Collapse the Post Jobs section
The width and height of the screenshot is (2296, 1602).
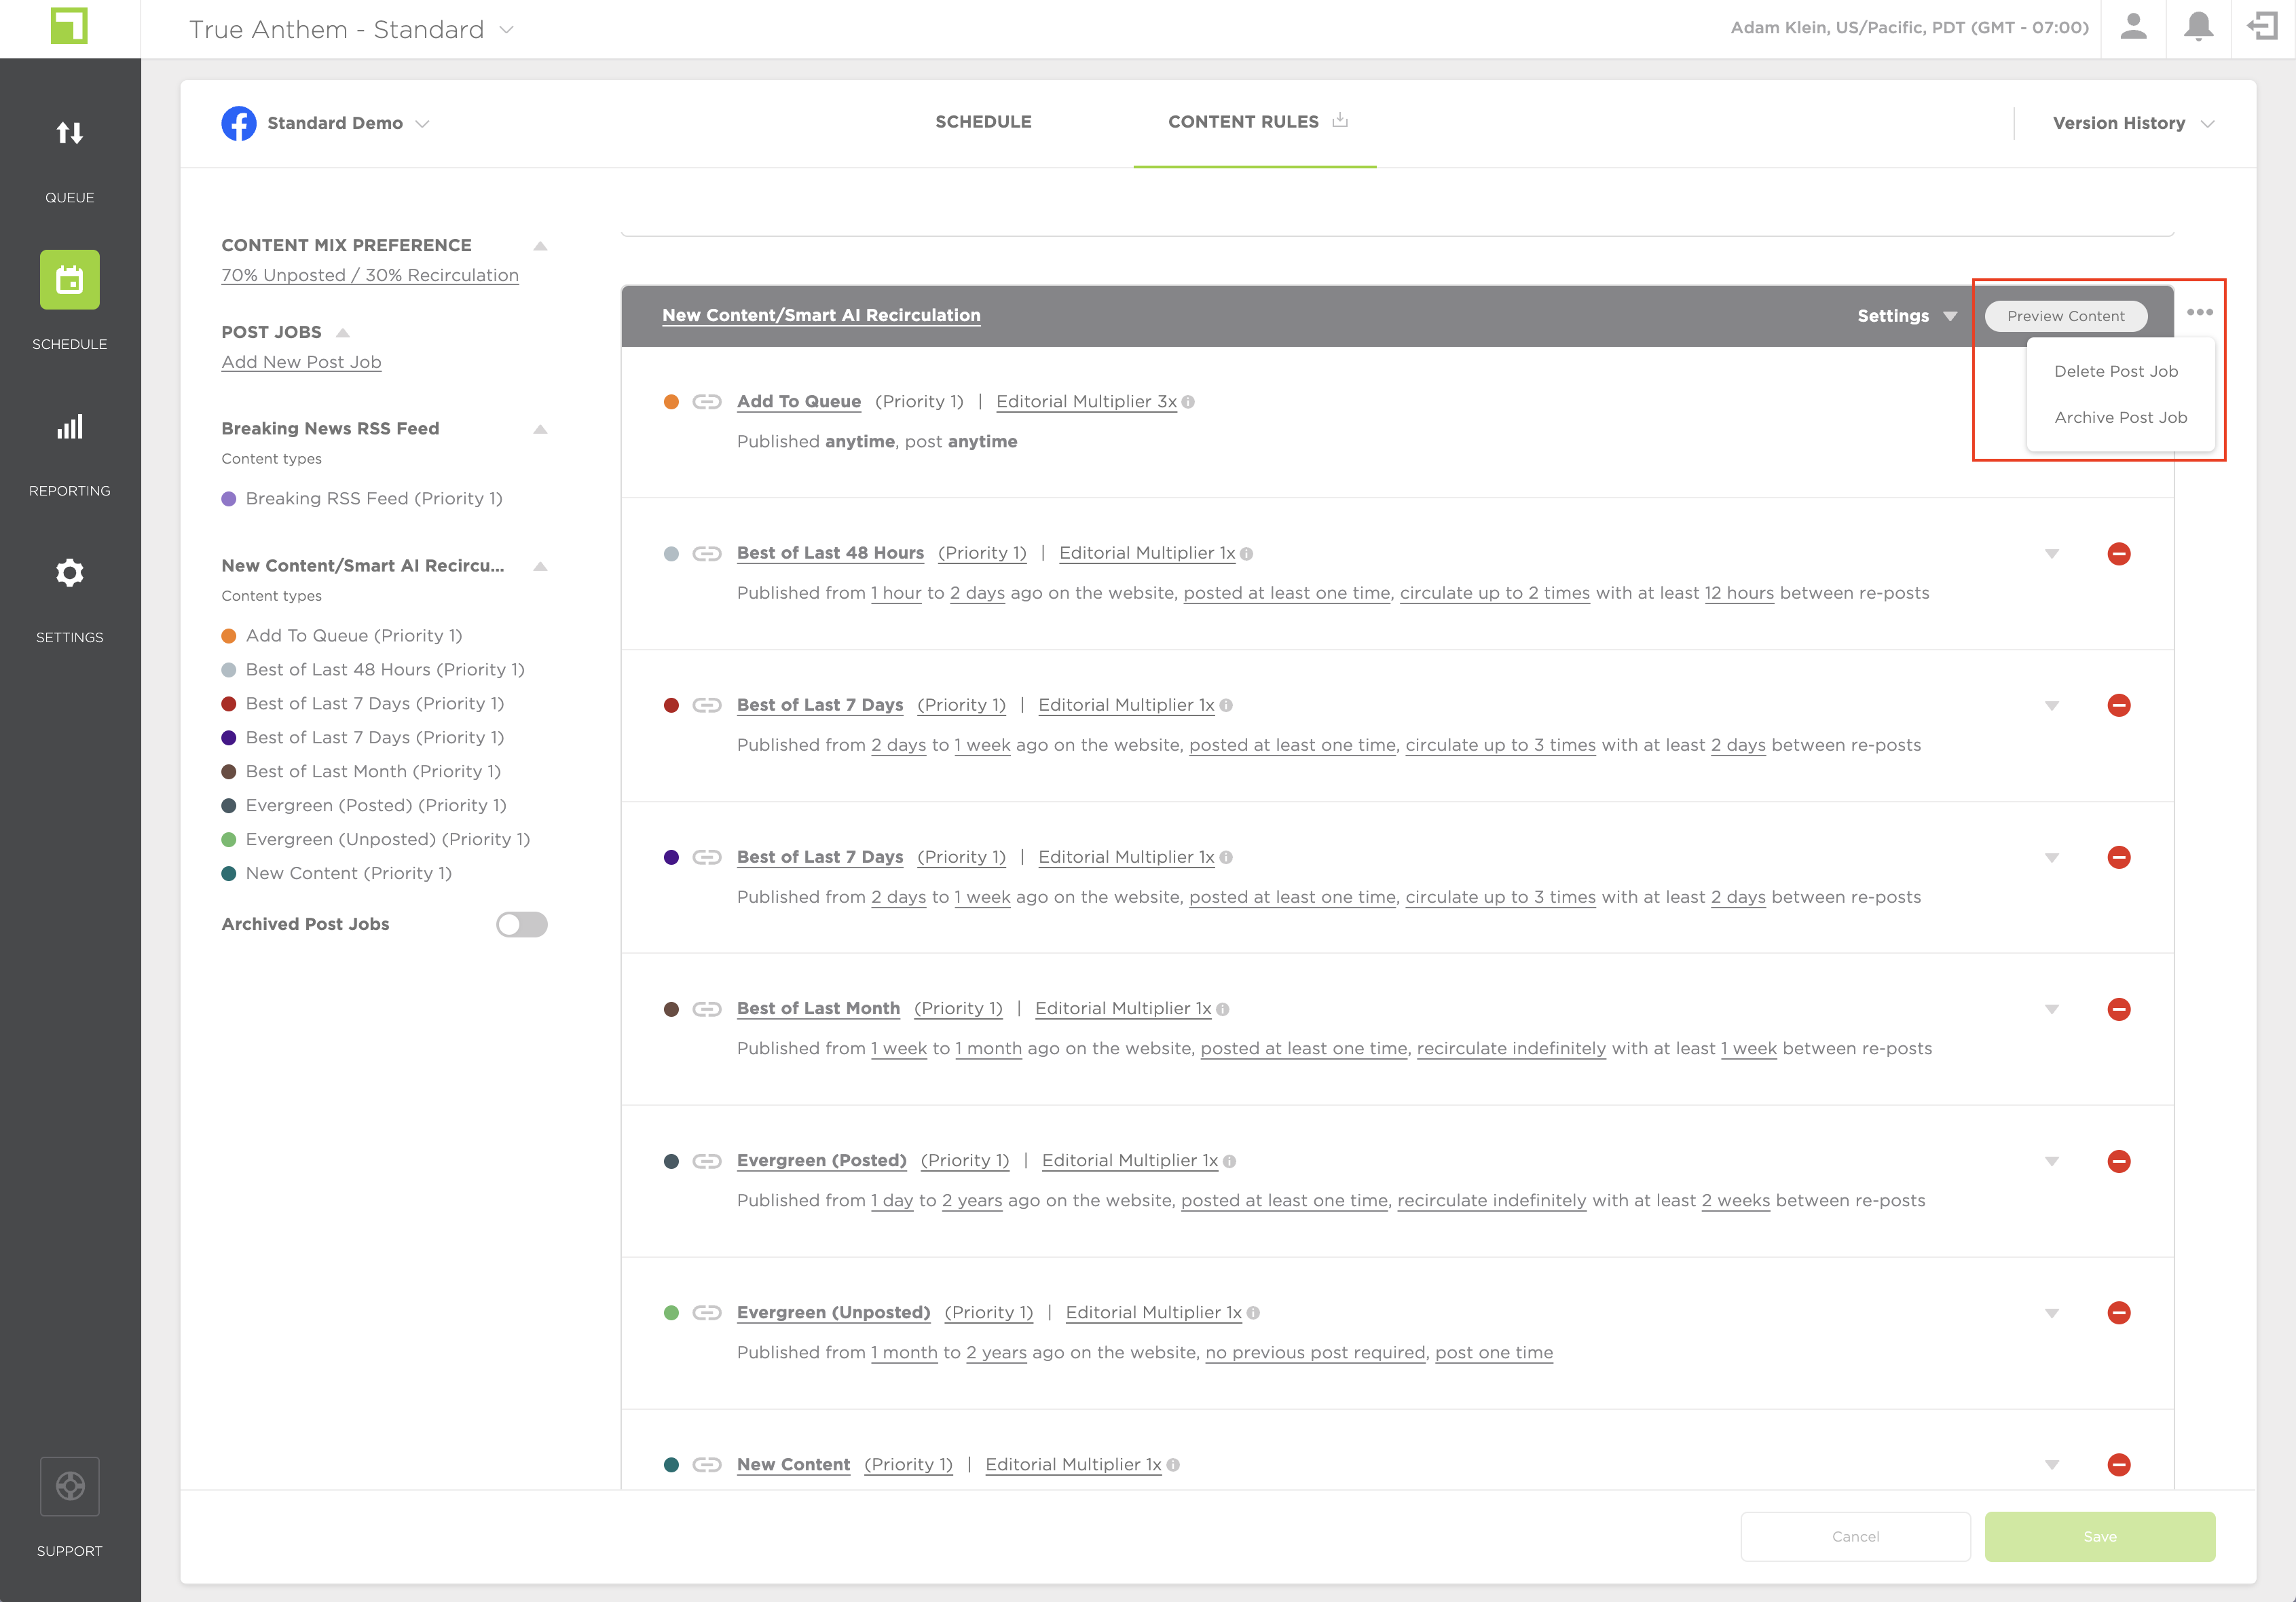343,333
